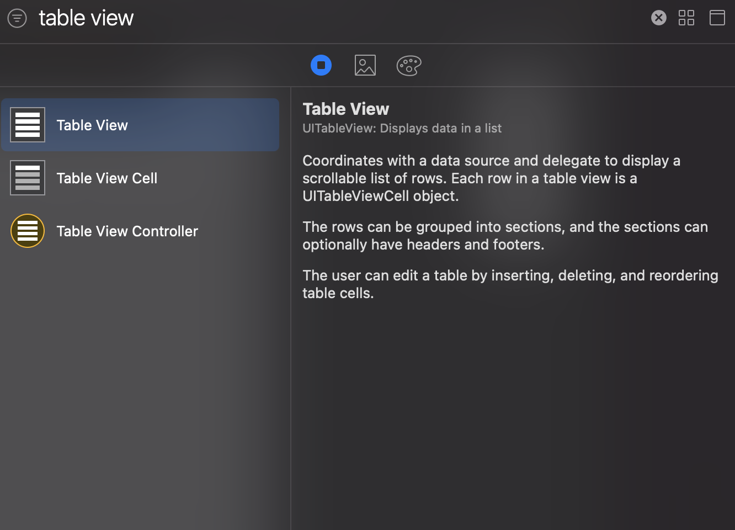
Task: Show the Objects library tab
Action: [321, 65]
